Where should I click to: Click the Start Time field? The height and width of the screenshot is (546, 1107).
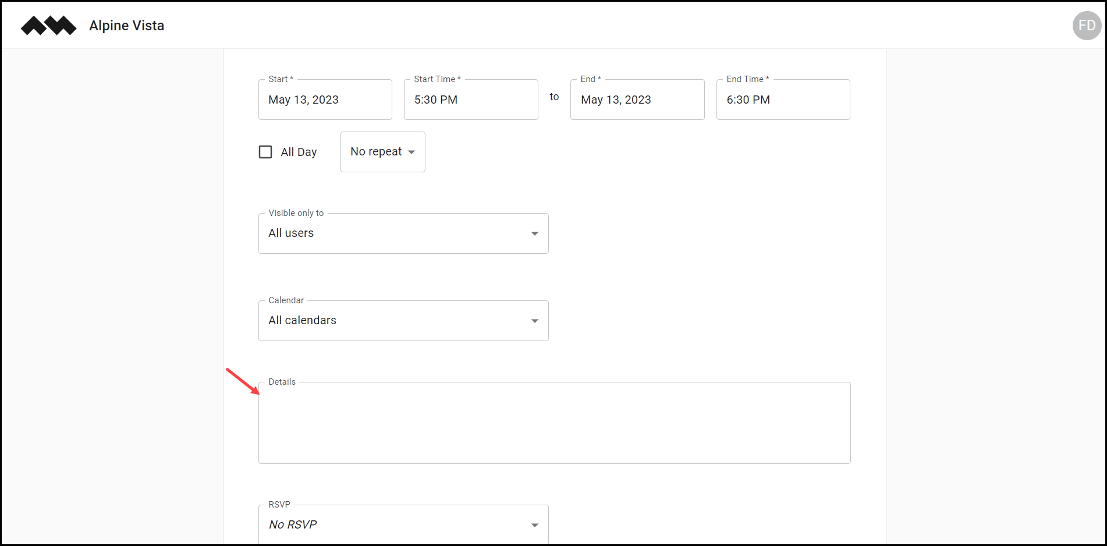471,100
